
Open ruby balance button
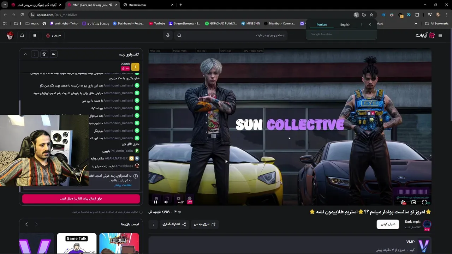[53, 35]
